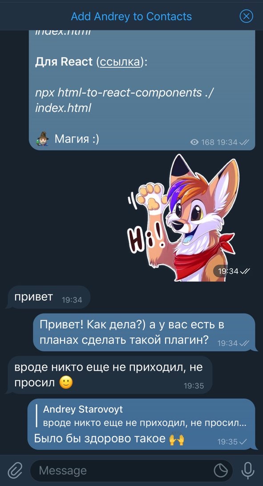
Task: Open the sticker panel icon in message field
Action: click(221, 470)
